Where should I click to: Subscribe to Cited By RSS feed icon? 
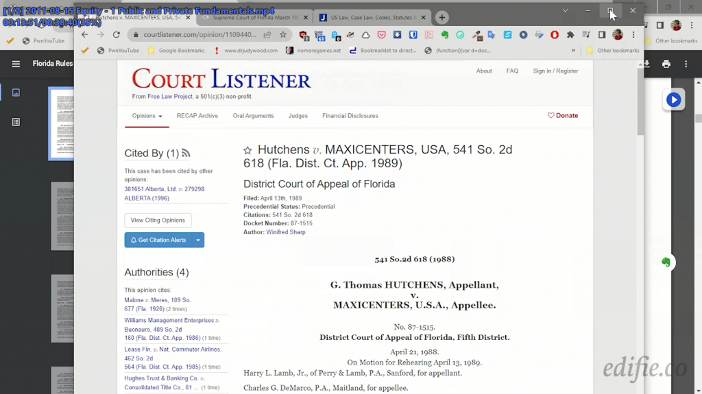[186, 153]
